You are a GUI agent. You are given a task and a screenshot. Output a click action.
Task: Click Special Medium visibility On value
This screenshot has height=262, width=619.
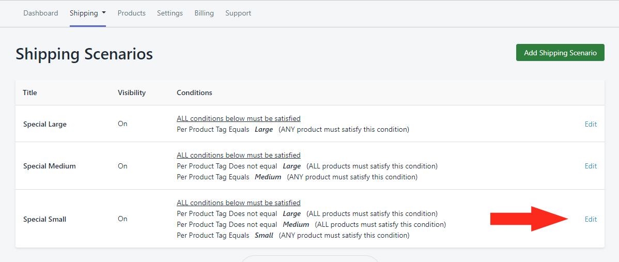[122, 166]
